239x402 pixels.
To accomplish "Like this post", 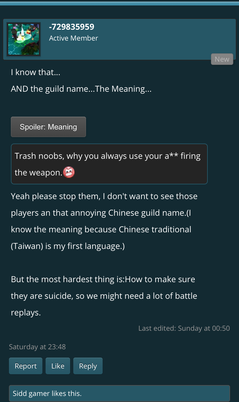I will (58, 366).
